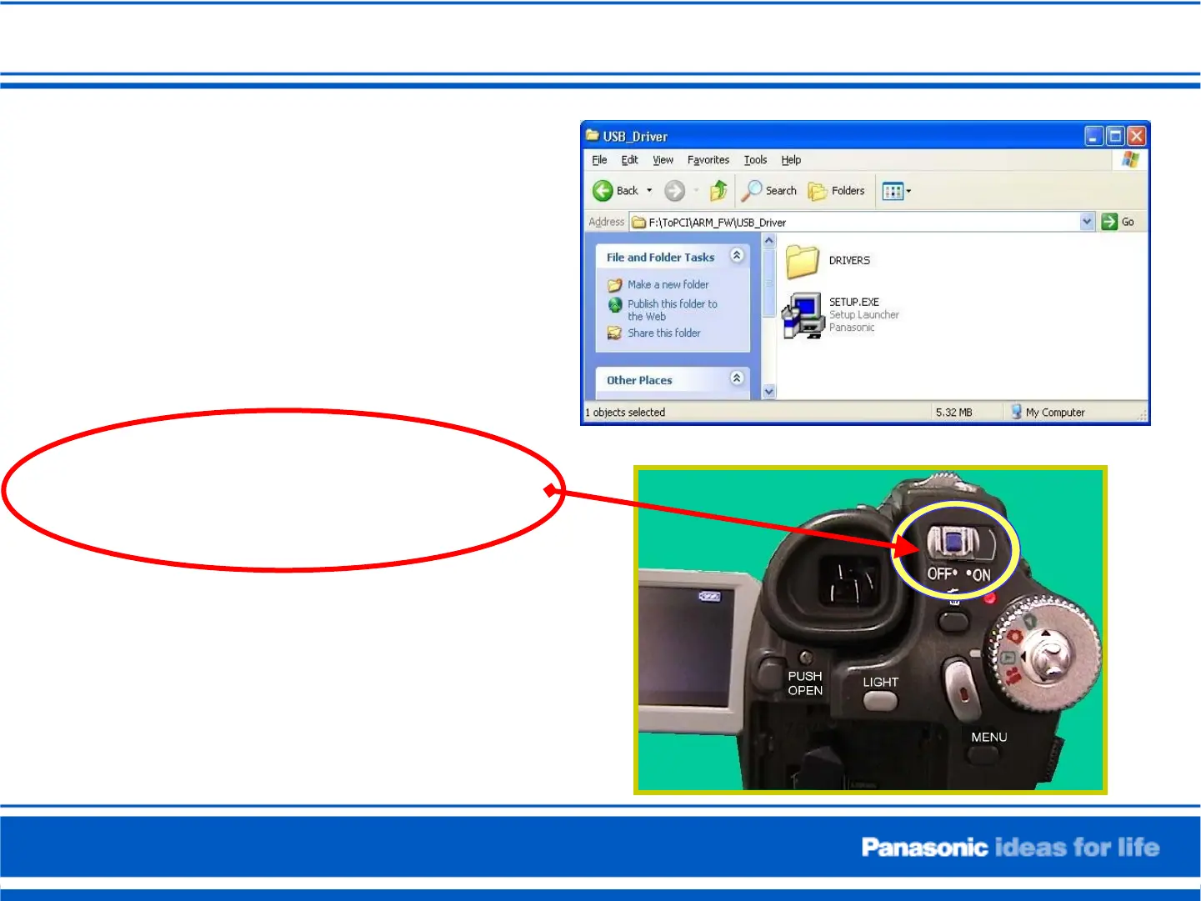Open the Search toolbar button
Viewport: 1201px width, 901px height.
tap(769, 191)
